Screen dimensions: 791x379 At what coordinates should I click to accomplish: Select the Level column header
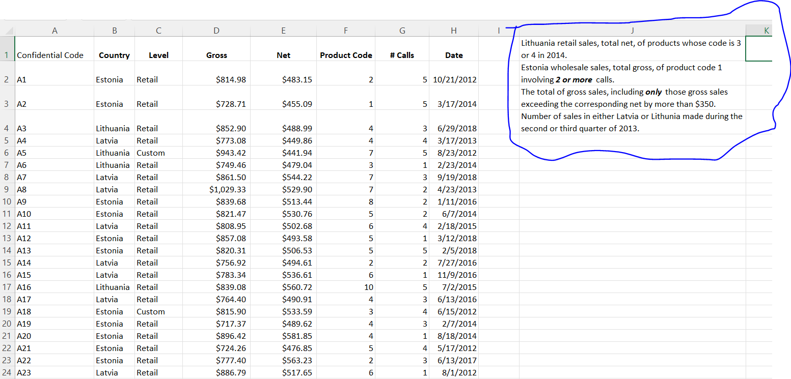click(158, 30)
